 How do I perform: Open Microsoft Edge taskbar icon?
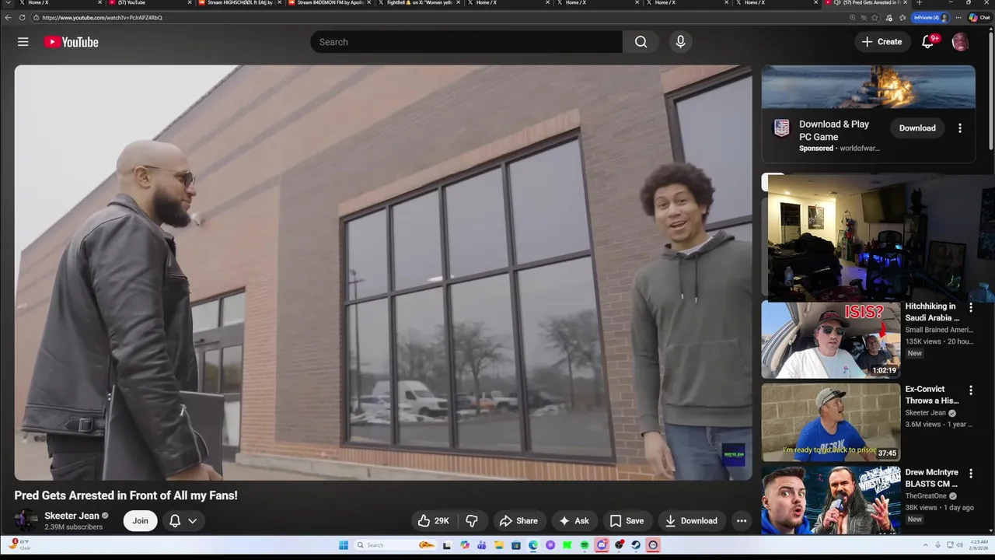pos(533,545)
